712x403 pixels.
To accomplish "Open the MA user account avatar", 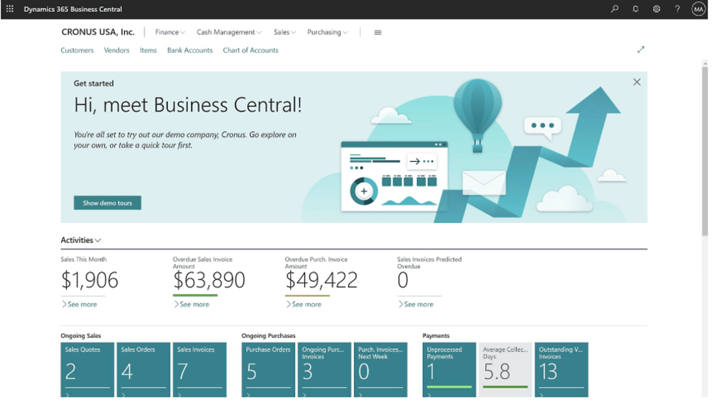I will click(698, 9).
